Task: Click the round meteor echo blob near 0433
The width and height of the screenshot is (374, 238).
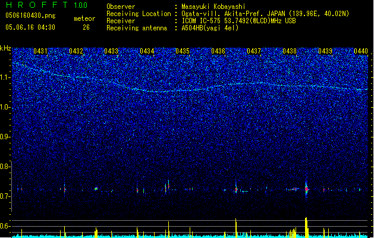Action: pyautogui.click(x=96, y=189)
